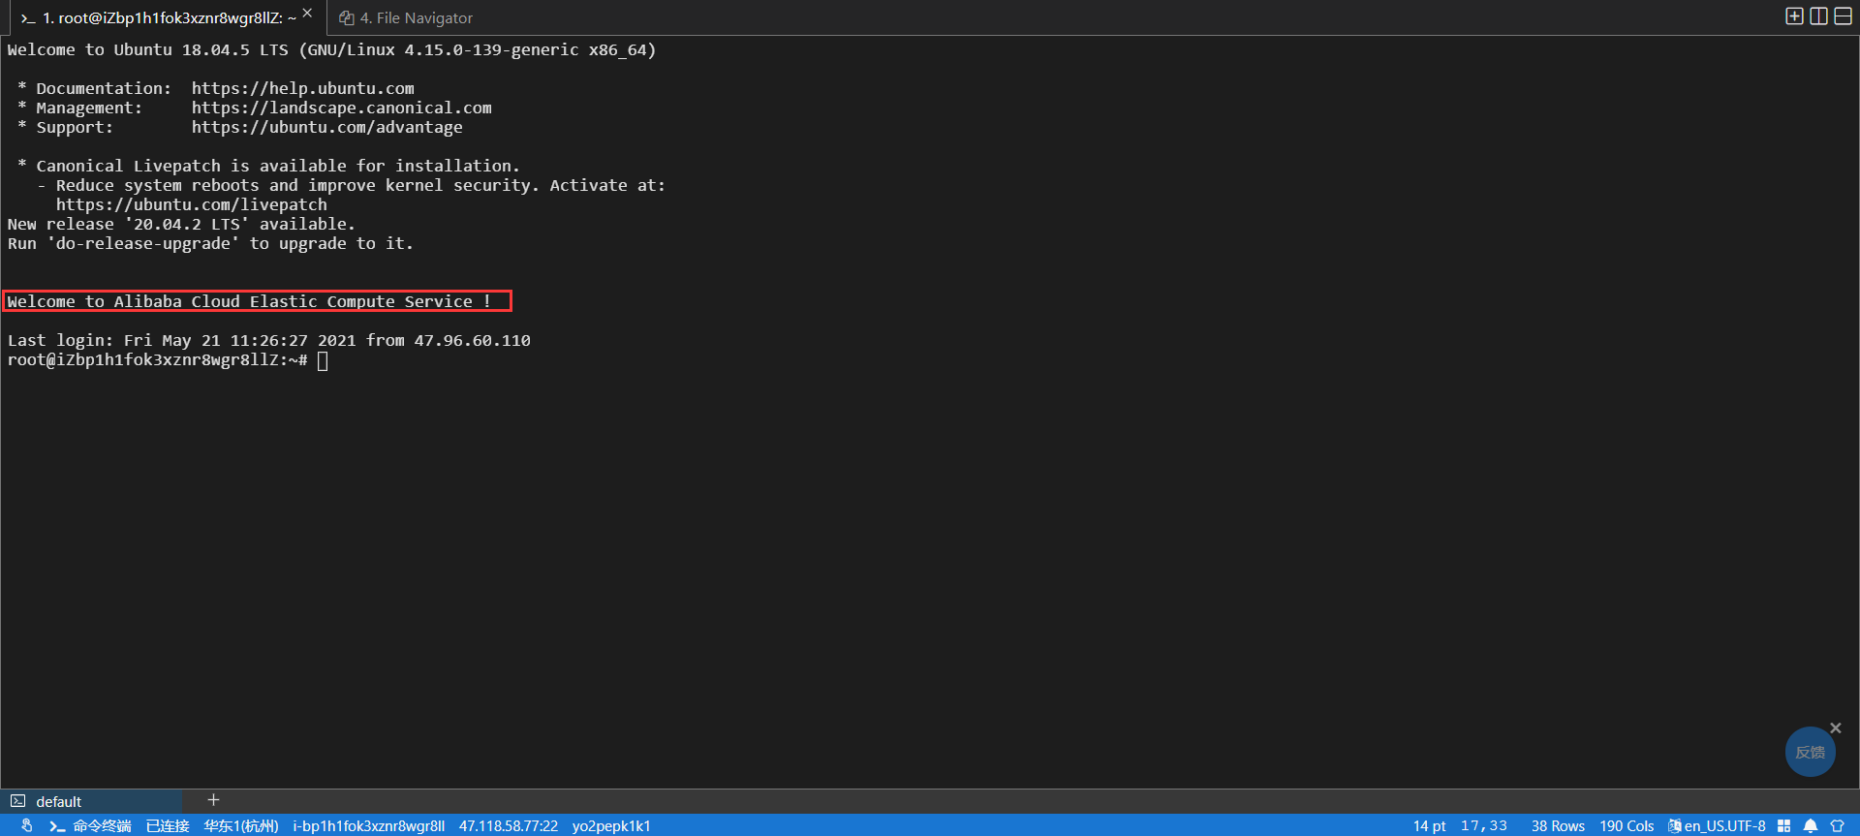The image size is (1860, 836).
Task: Open the en_US.UTF-8 encoding selector
Action: (1724, 826)
